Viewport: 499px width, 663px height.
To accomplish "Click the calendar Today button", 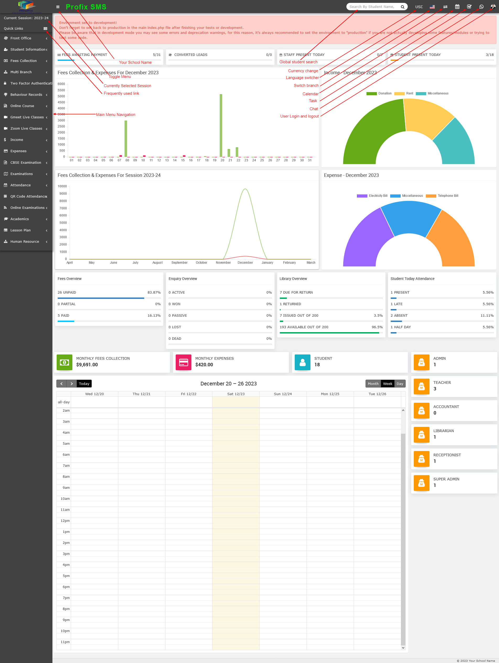I will coord(84,384).
